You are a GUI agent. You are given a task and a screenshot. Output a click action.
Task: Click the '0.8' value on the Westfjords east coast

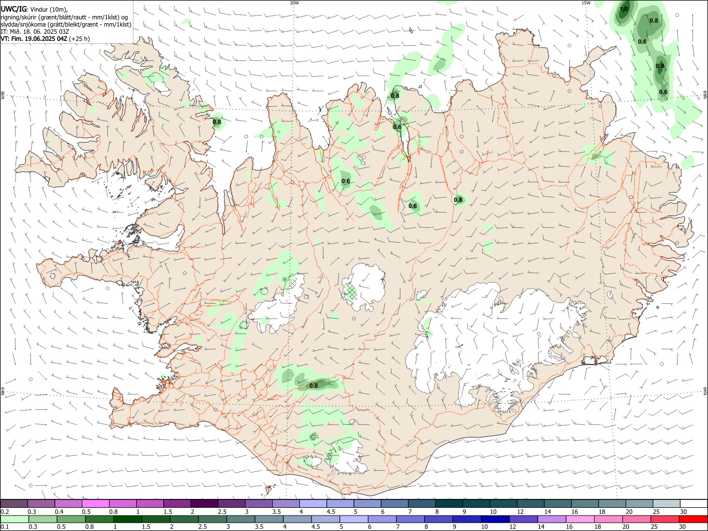pyautogui.click(x=217, y=122)
